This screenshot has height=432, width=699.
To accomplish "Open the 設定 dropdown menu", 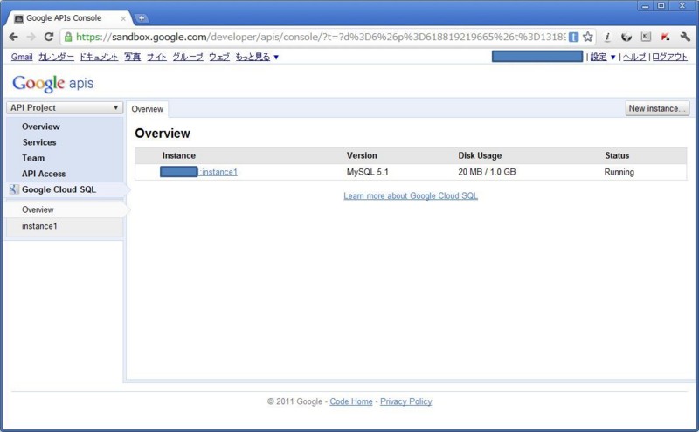I will [603, 57].
